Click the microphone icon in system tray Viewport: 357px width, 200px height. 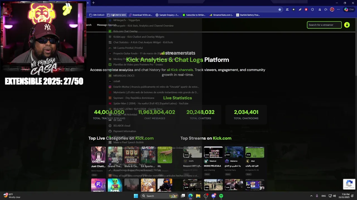point(317,196)
